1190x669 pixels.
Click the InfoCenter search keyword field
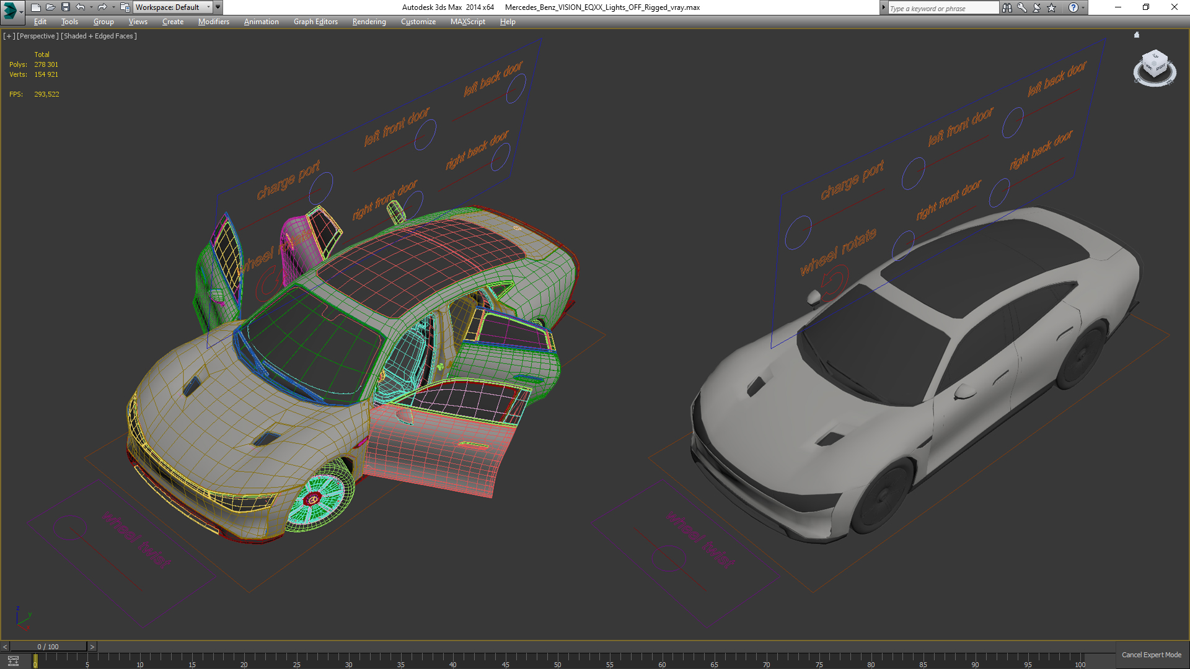pyautogui.click(x=943, y=8)
